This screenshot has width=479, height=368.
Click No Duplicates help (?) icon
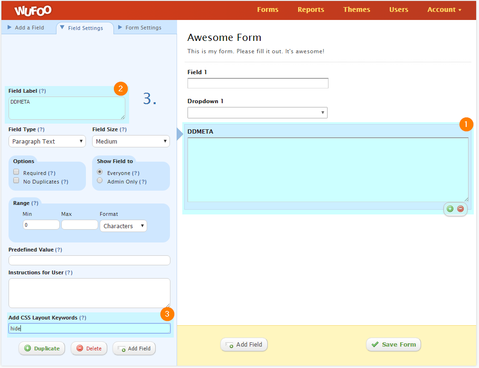pyautogui.click(x=65, y=182)
